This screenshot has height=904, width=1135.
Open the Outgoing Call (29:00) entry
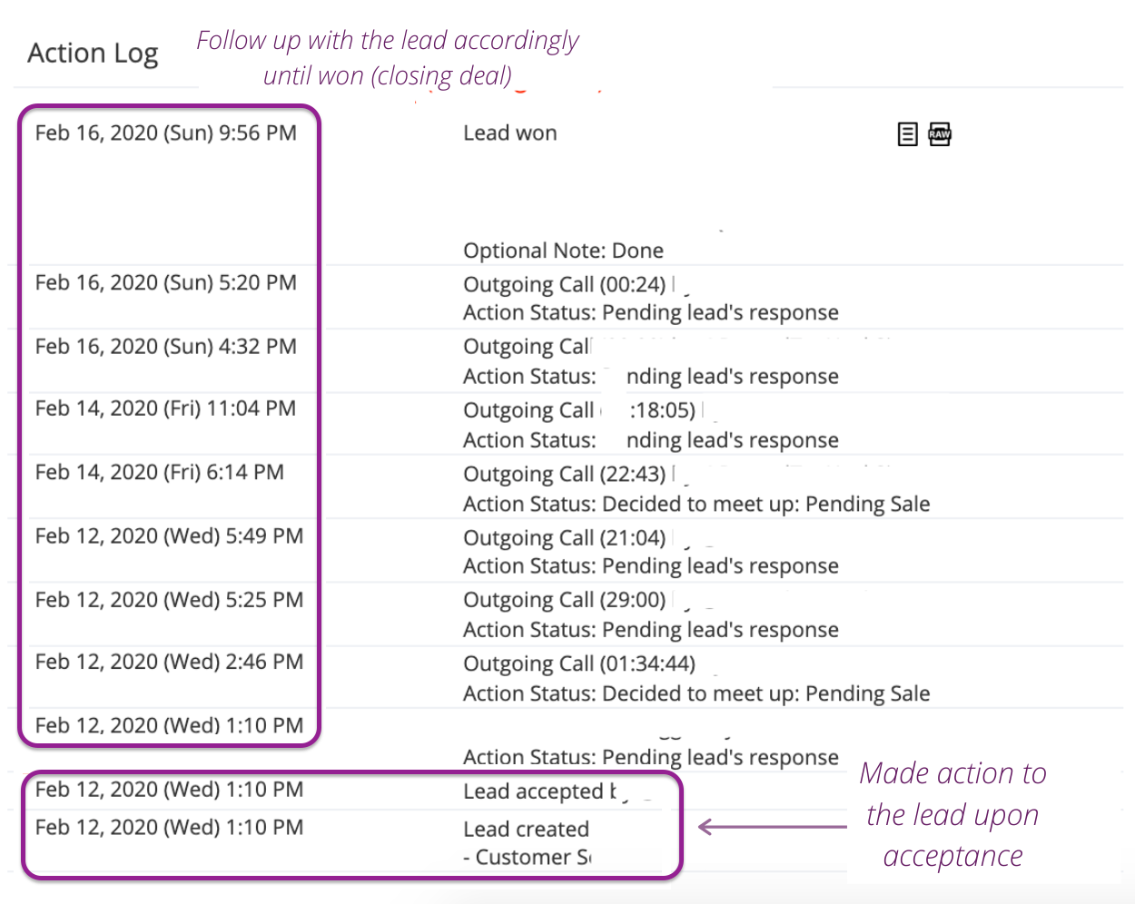[x=564, y=601]
